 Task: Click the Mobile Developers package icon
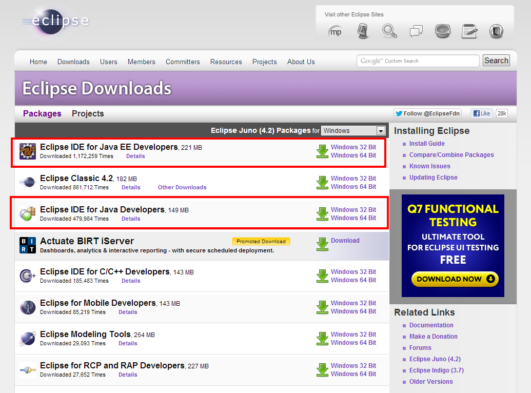(28, 307)
